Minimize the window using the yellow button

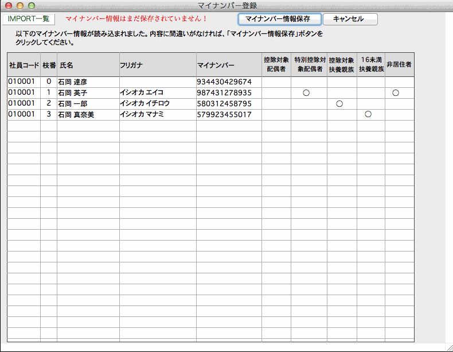pyautogui.click(x=20, y=6)
